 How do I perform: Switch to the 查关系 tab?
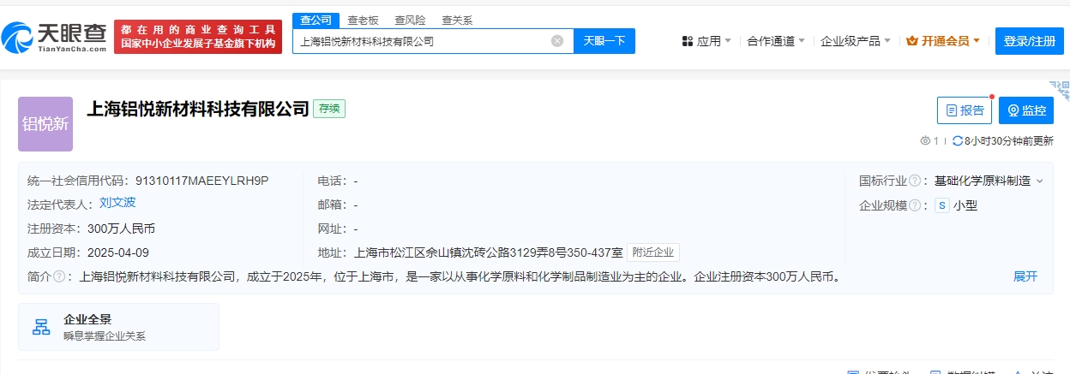click(457, 20)
